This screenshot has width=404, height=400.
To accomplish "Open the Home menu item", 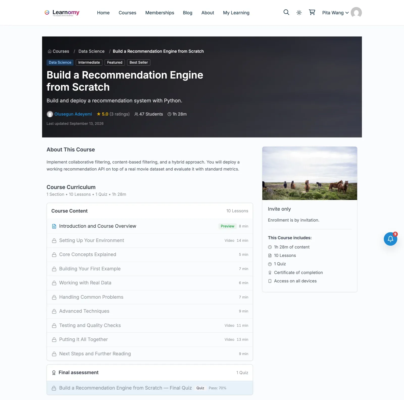I will 103,13.
